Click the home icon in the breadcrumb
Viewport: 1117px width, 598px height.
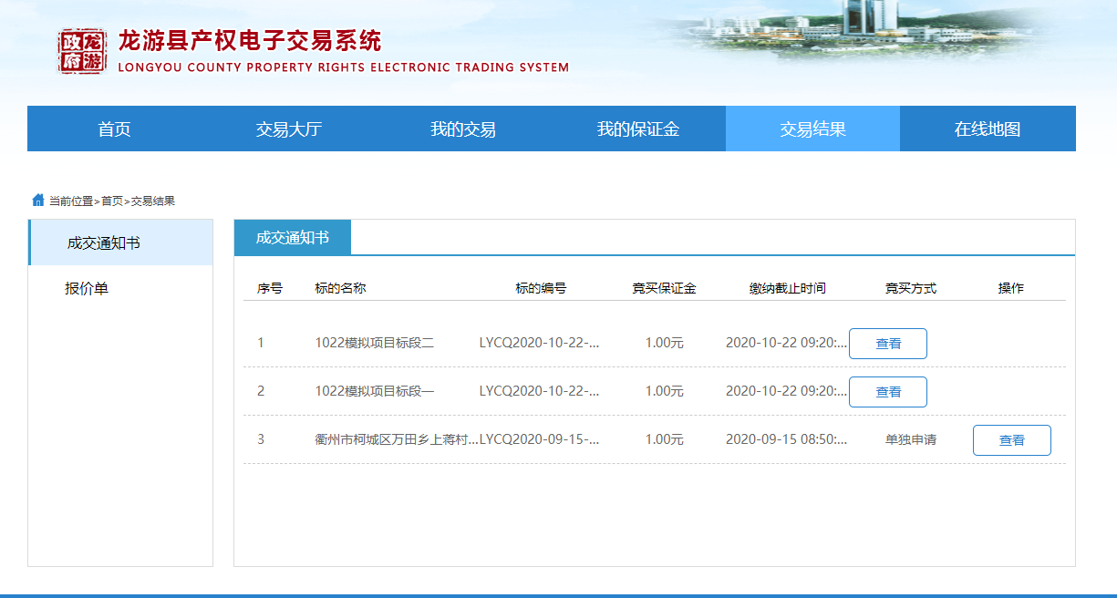pyautogui.click(x=38, y=200)
